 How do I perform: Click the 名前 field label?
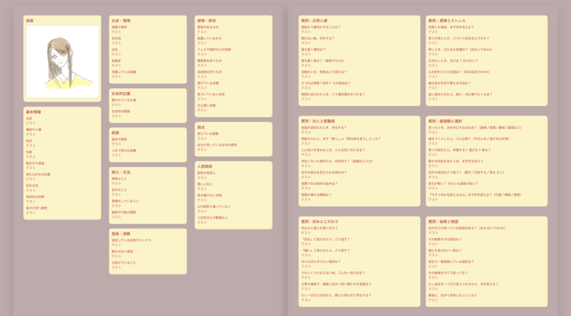point(29,118)
